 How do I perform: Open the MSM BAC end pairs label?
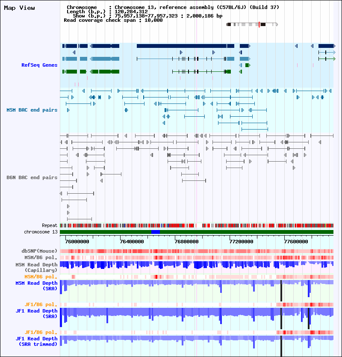[x=32, y=110]
